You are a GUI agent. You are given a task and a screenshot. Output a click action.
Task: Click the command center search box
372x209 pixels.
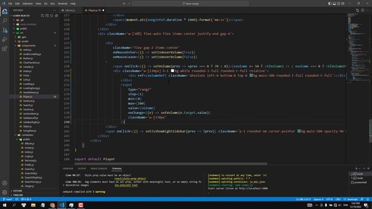pyautogui.click(x=191, y=3)
